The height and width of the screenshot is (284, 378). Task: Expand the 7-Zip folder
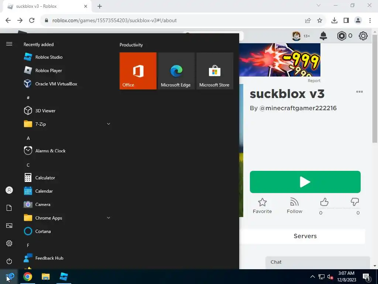109,124
